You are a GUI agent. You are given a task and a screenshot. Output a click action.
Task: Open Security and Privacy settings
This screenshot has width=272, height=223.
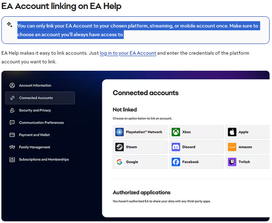[34, 110]
